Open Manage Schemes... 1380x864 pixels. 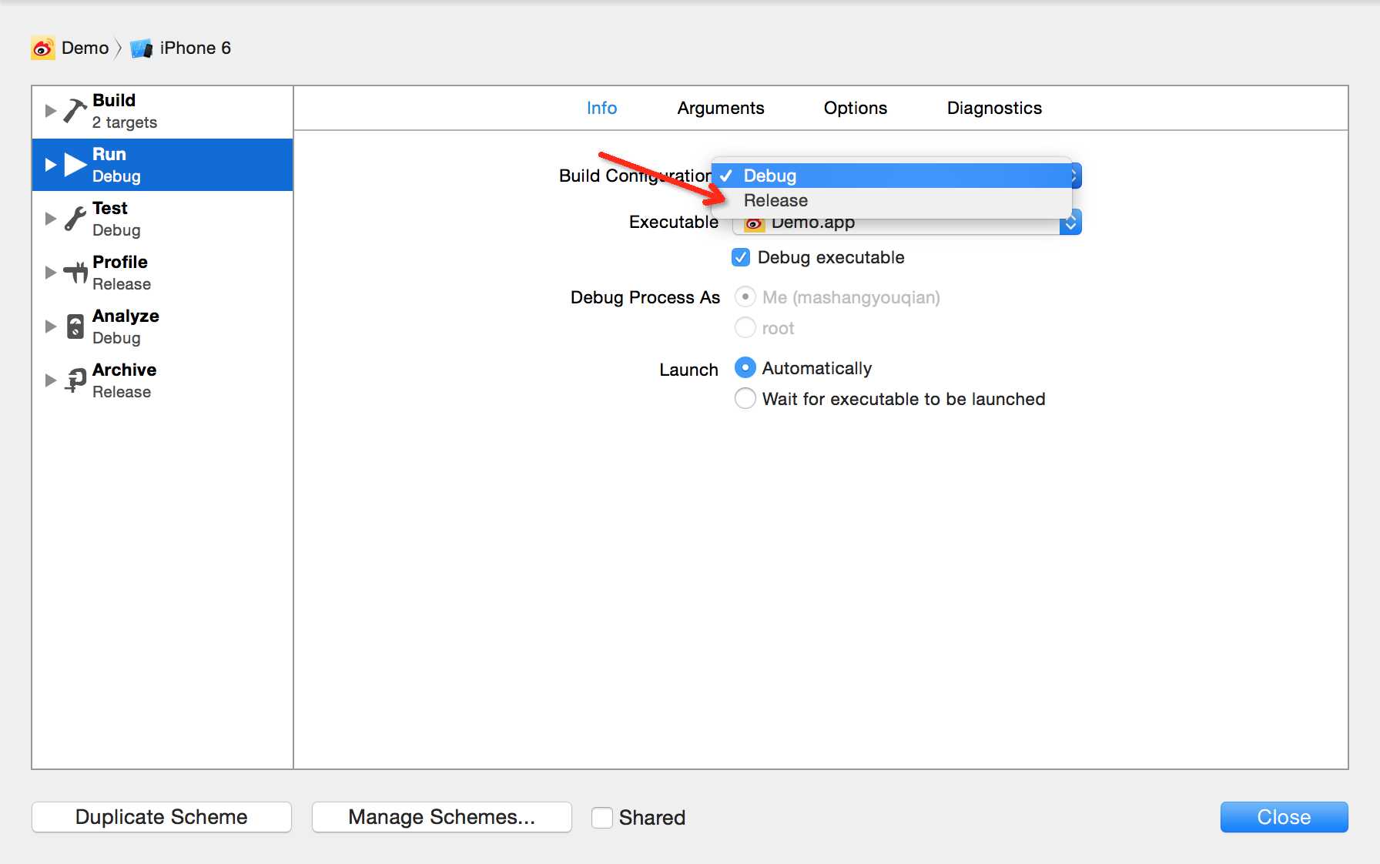(x=442, y=817)
